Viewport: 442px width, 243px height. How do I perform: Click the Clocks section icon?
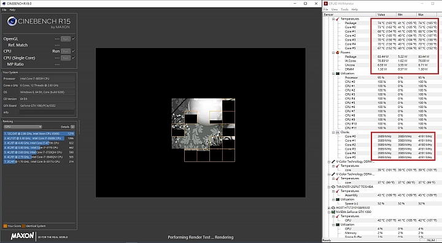pos(338,132)
